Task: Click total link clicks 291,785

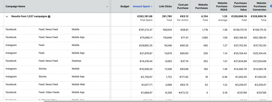Action: coord(167,16)
